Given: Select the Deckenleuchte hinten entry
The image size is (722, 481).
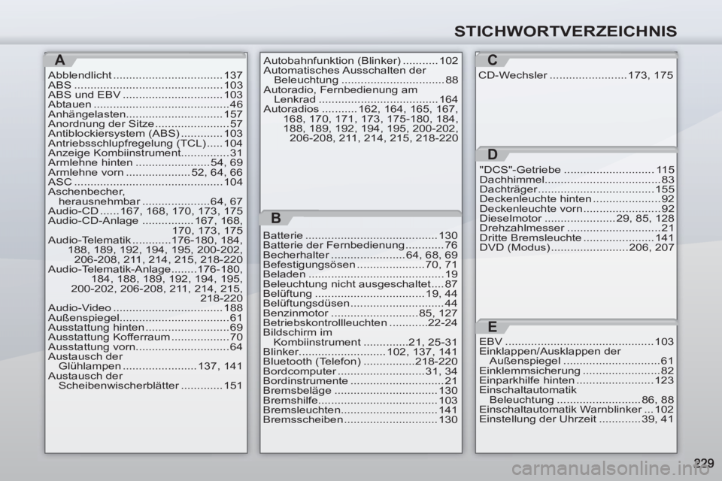Looking at the screenshot, I should [577, 199].
